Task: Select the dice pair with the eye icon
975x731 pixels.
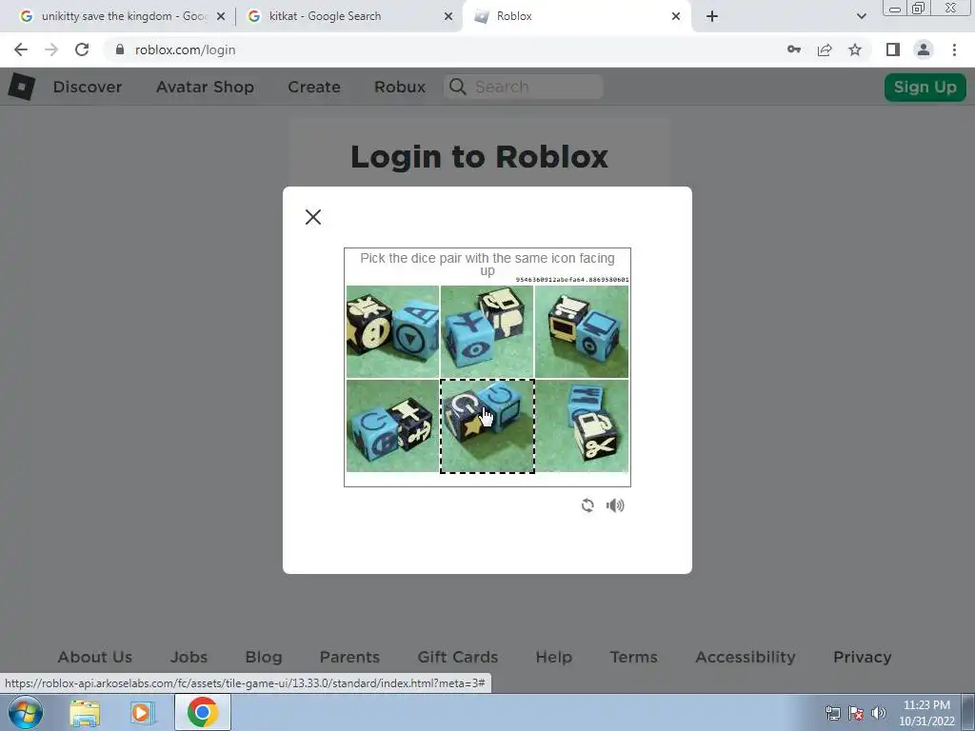Action: [487, 331]
